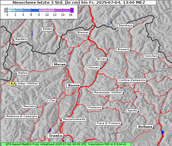This screenshot has height=146, width=172.
Task: Click the dark blue 6-8 cm legend segment
Action: click(35, 10)
